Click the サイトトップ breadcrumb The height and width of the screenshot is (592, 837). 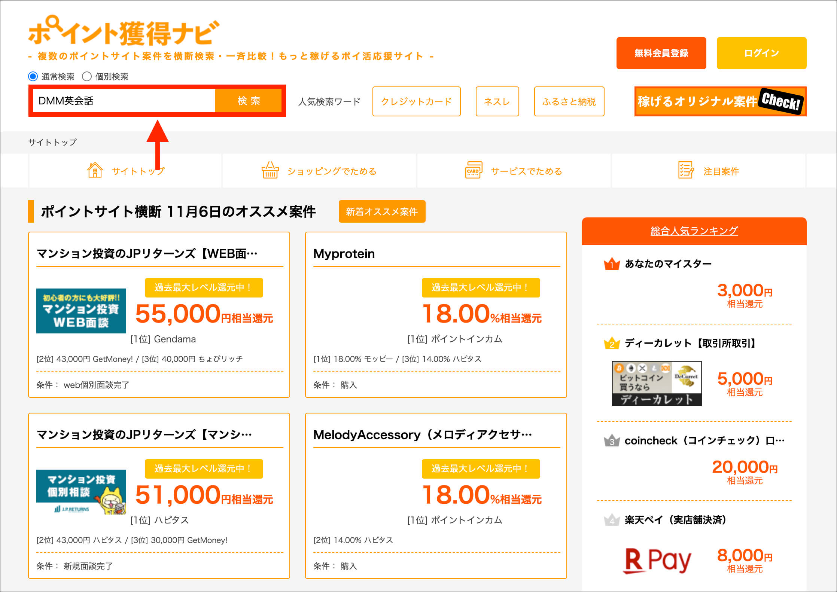point(52,142)
